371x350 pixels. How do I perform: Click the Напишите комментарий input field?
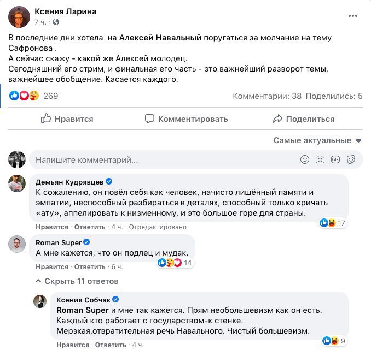pos(164,160)
